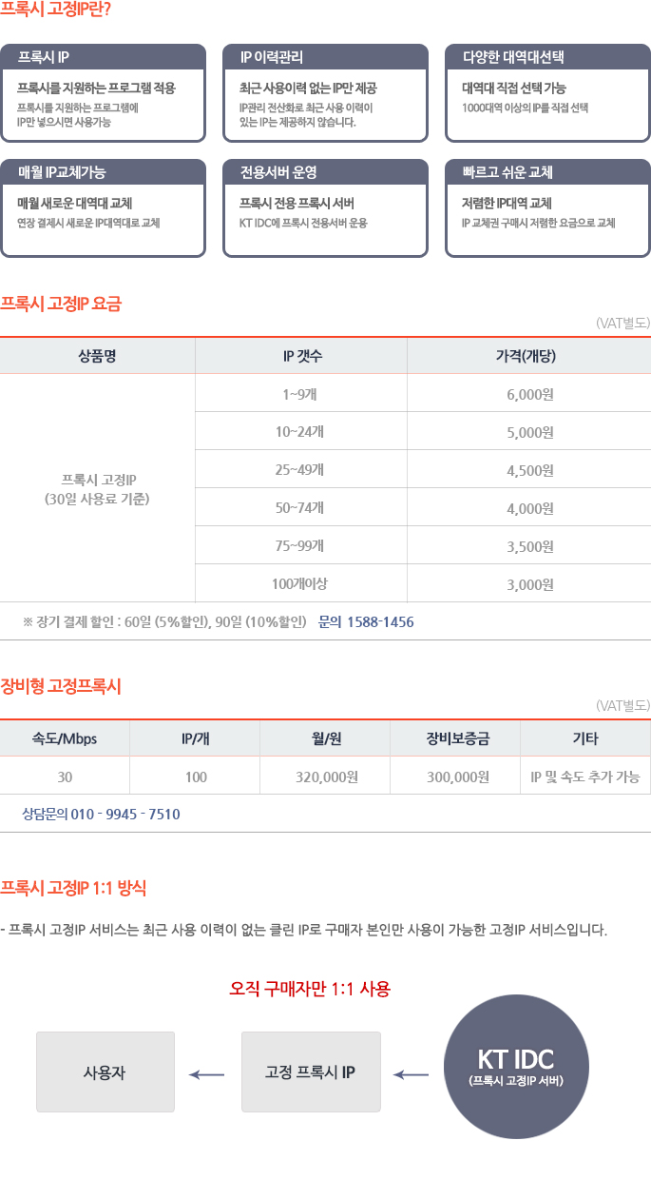Click the 100개이상 quantity cell

coord(301,583)
